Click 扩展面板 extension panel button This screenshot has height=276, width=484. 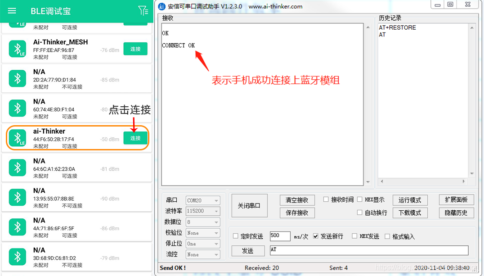coord(456,200)
